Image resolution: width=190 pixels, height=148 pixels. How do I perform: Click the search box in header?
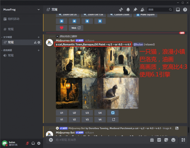[160, 9]
